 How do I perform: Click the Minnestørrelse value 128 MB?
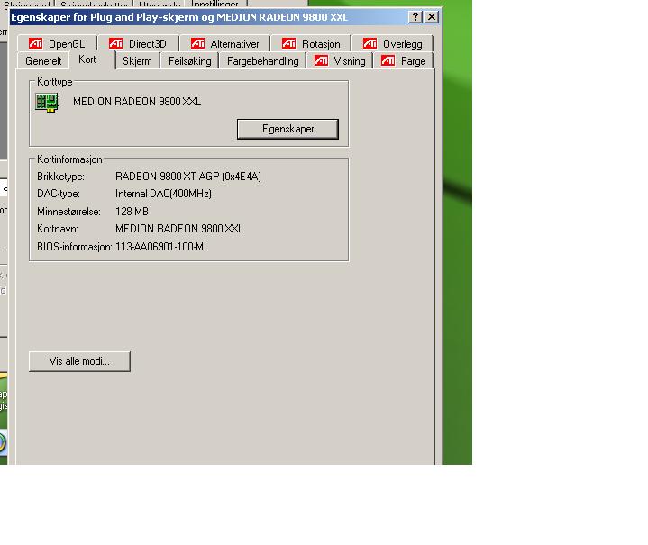pyautogui.click(x=132, y=212)
